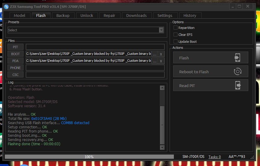Click the Z3X app logo icon
The width and height of the screenshot is (260, 166).
point(6,7)
